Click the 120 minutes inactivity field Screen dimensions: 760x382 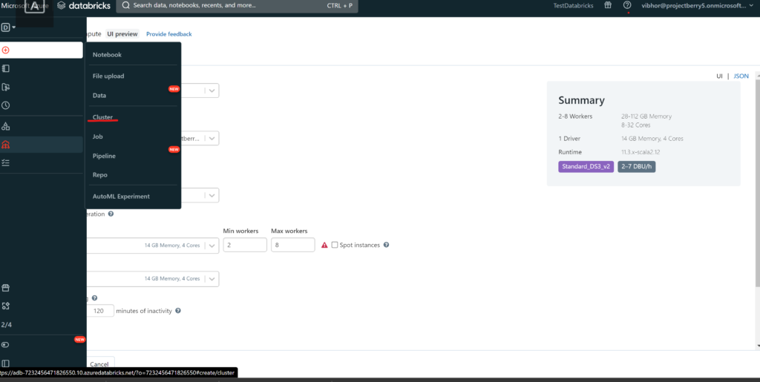coord(100,311)
